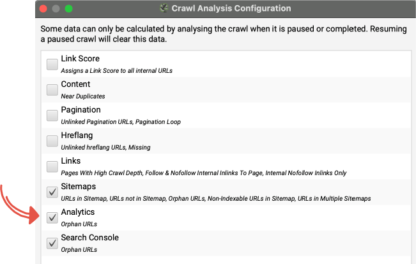Untick the Search Console checkbox
Screen dimensions: 416x264
(x=52, y=243)
